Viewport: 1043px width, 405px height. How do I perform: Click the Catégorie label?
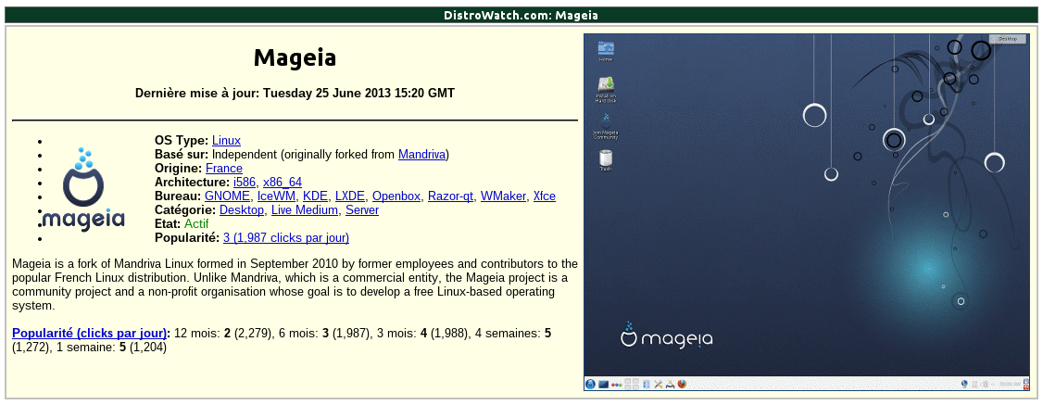[x=185, y=210]
